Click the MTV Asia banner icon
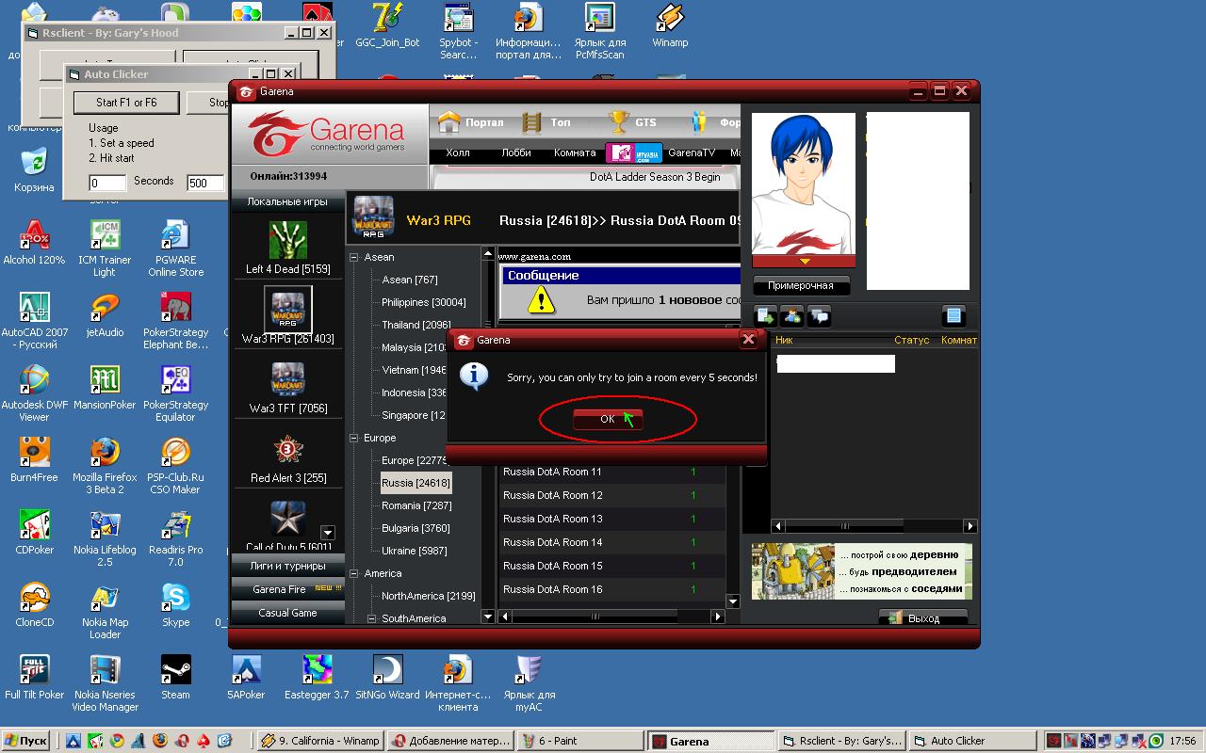The image size is (1206, 753). (634, 152)
